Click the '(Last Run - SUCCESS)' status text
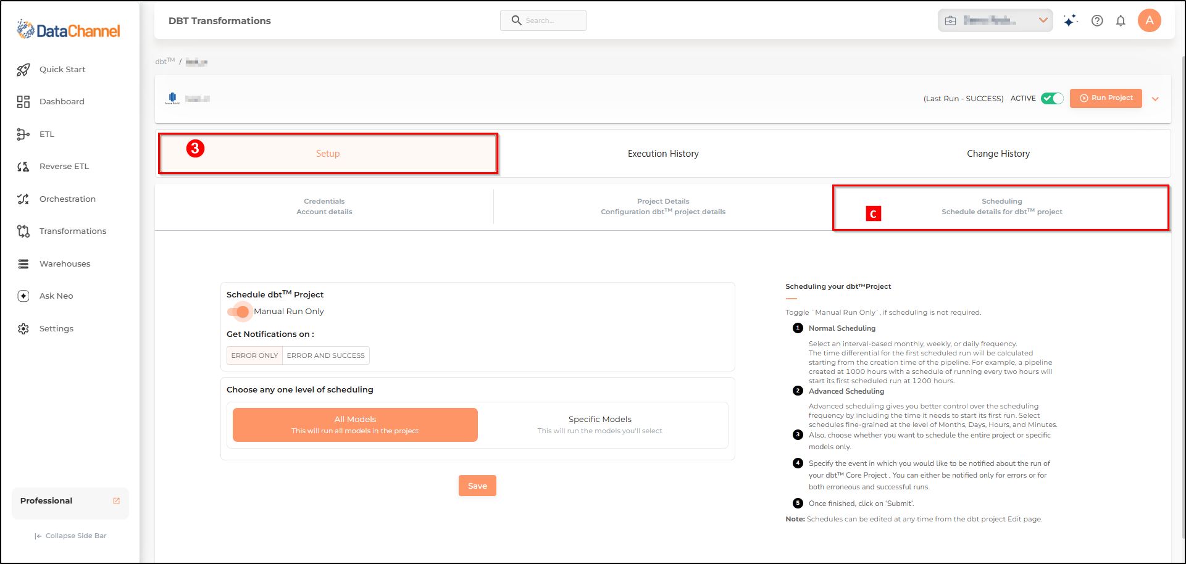This screenshot has width=1186, height=564. click(963, 99)
